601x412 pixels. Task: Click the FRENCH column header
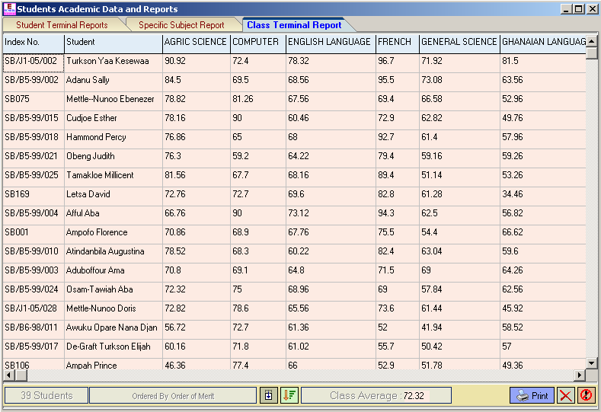click(397, 43)
